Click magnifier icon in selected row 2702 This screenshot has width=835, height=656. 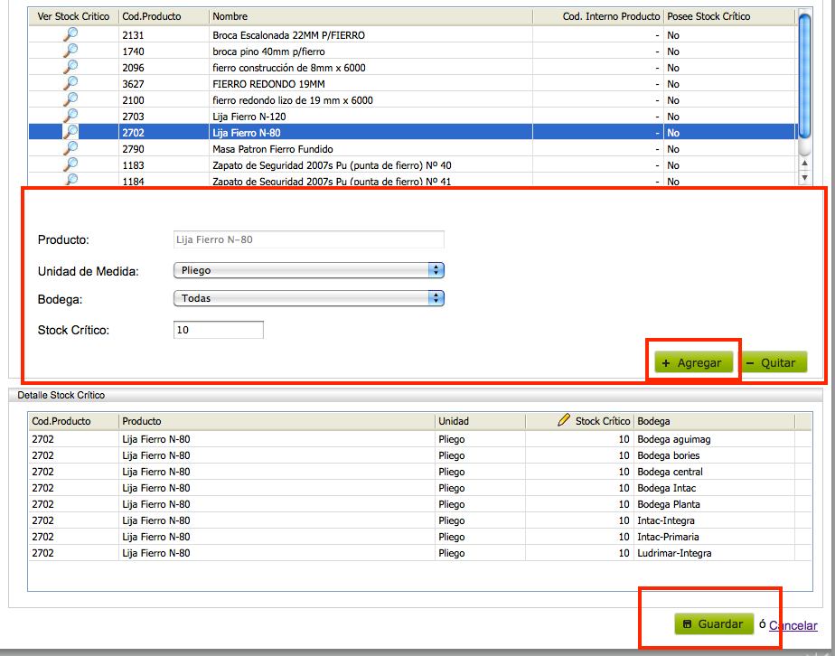70,133
